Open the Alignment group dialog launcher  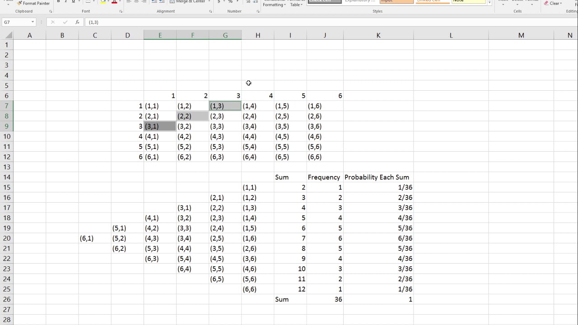click(211, 11)
